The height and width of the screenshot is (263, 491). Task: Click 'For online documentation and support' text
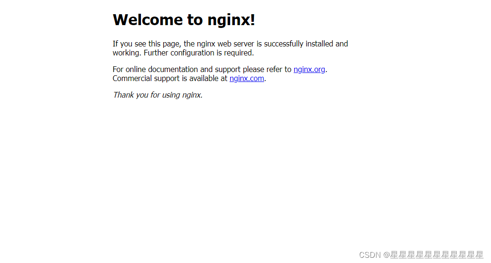[x=176, y=70]
